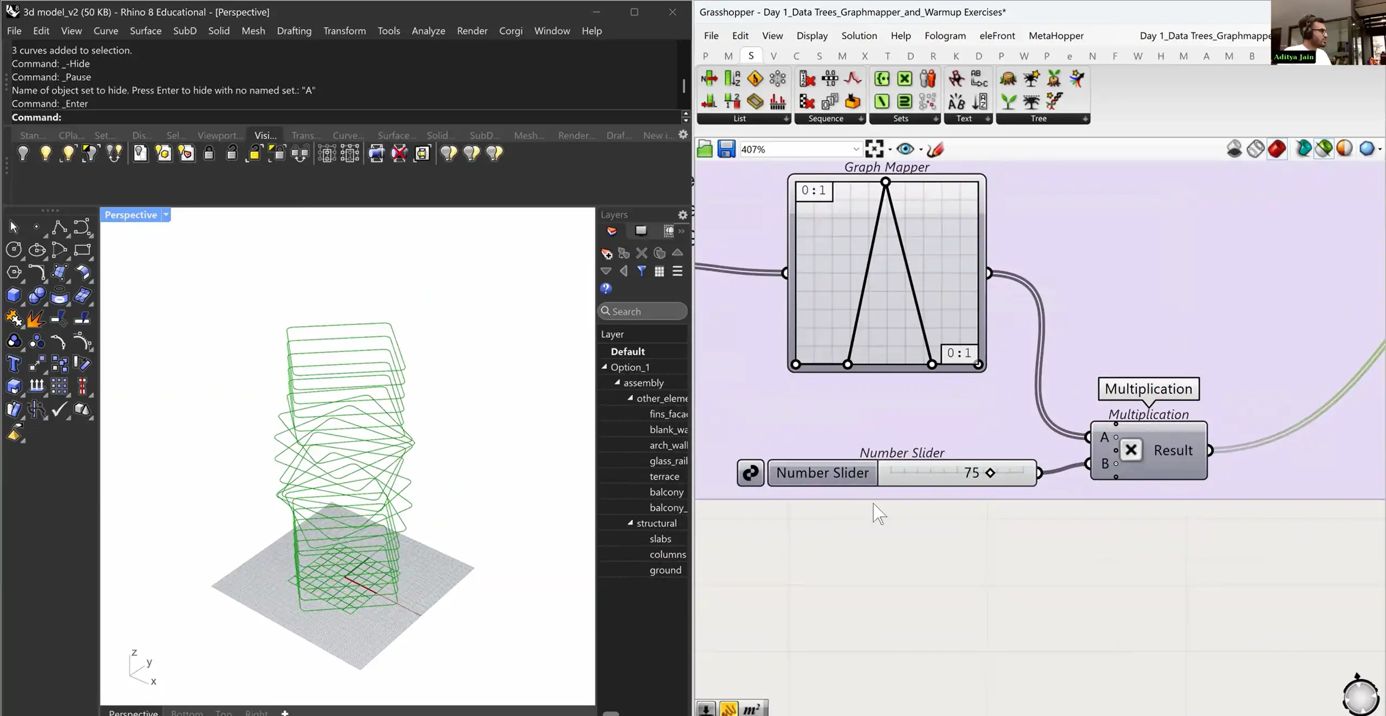Click the Lock objects padlock icon
This screenshot has height=716, width=1386.
209,153
